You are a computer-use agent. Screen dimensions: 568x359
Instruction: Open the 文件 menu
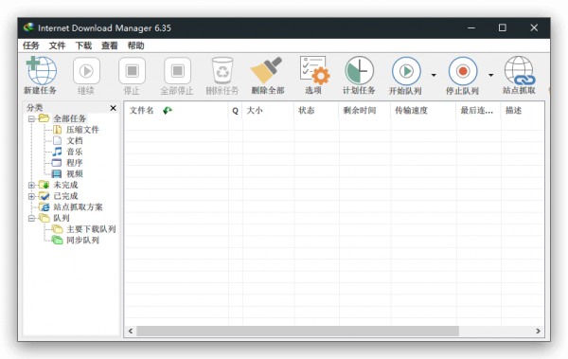(x=57, y=45)
